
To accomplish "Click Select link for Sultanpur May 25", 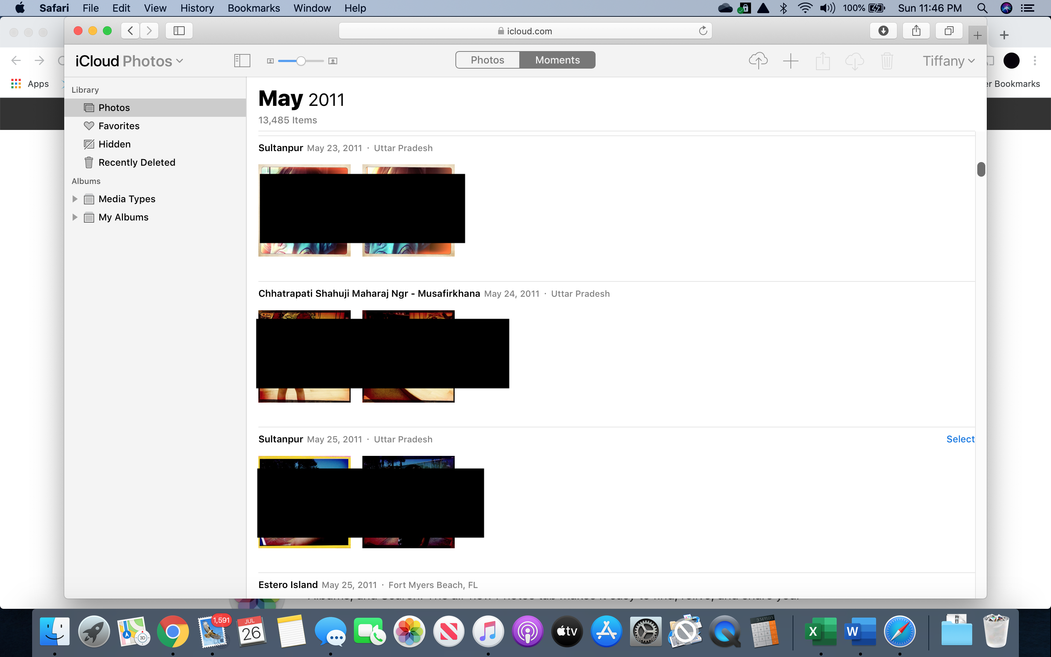I will pos(960,439).
